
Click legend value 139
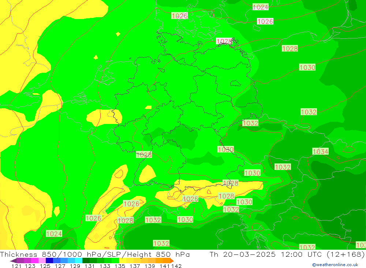pos(150,266)
